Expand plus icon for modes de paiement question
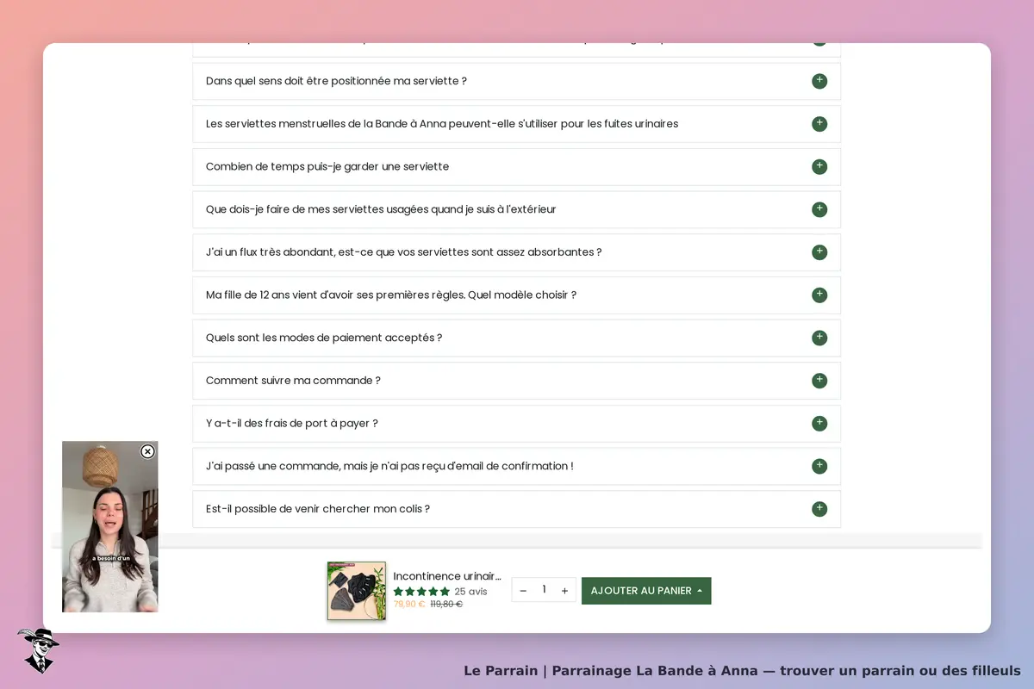 point(819,338)
